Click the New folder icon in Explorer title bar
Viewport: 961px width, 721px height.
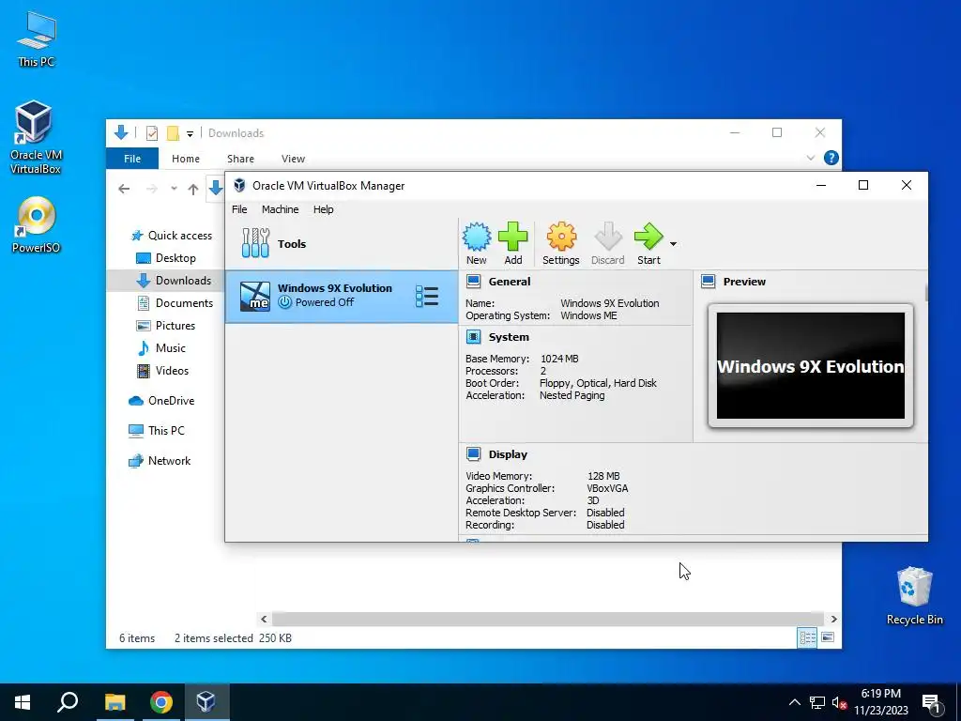coord(173,133)
